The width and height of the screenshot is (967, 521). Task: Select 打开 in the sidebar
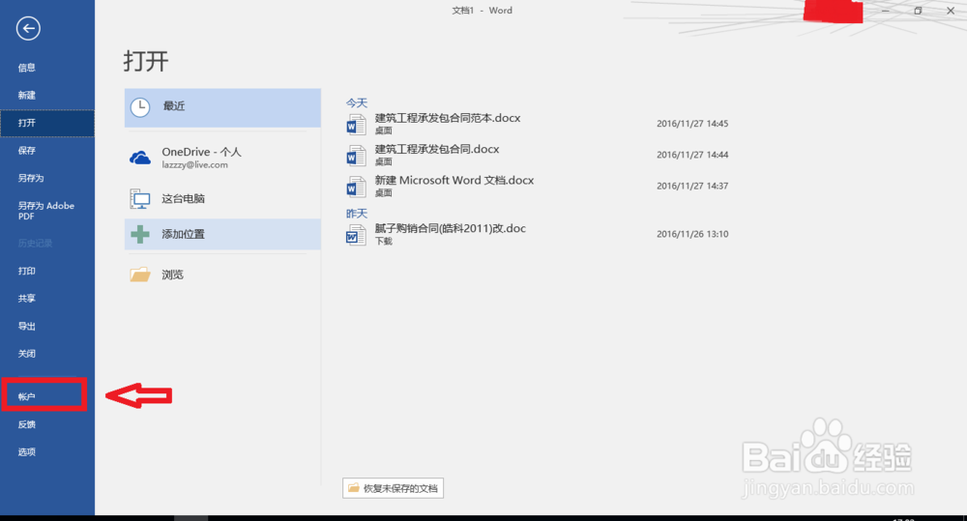[47, 123]
